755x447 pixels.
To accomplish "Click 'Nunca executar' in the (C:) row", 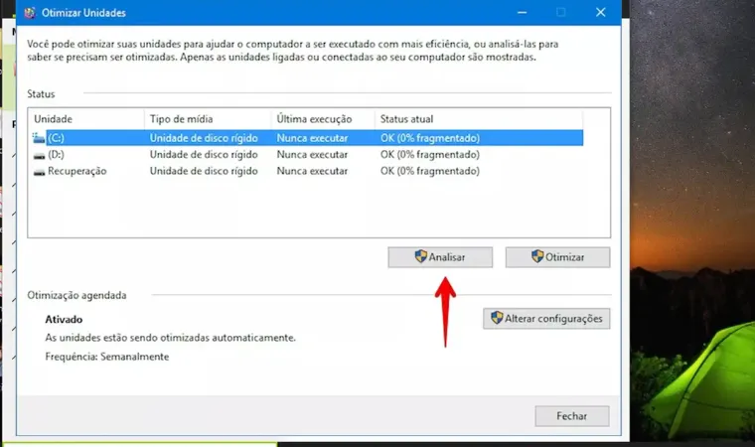I will coord(312,138).
